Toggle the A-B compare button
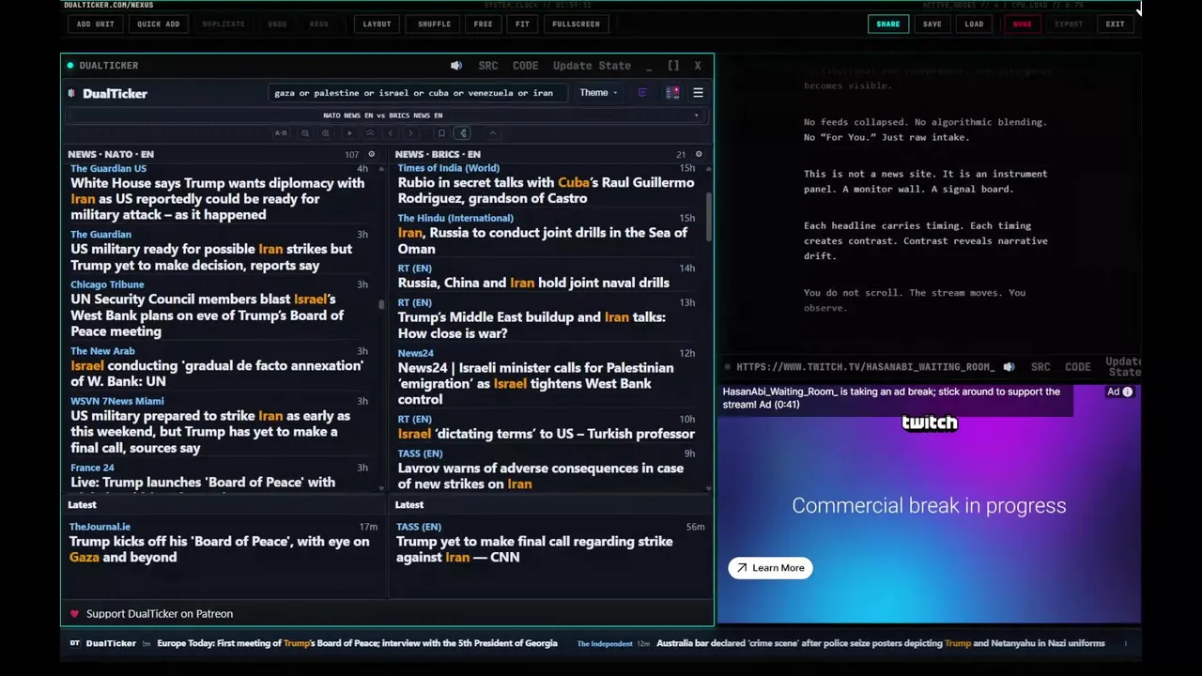 point(281,133)
